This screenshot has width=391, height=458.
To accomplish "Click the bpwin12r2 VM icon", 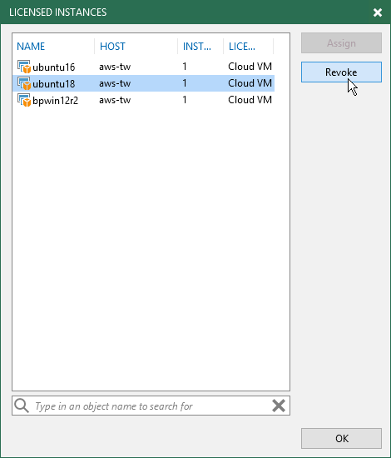I will [24, 100].
